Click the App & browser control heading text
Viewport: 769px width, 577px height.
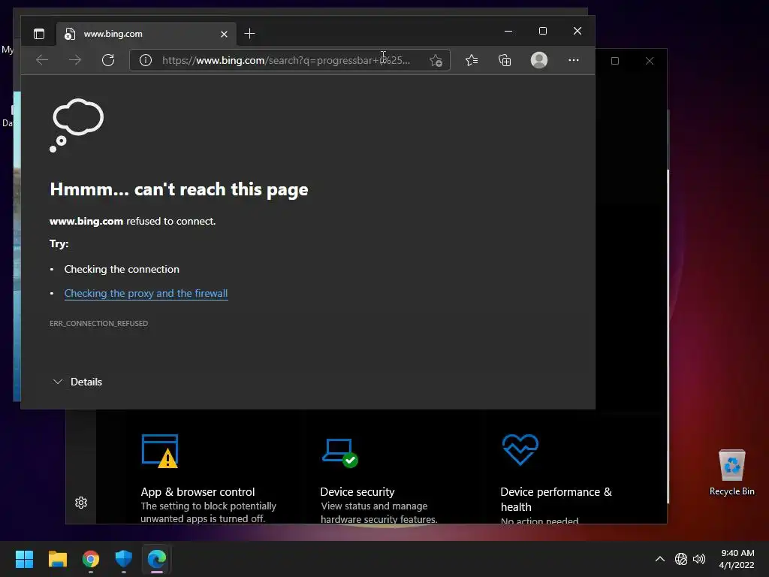tap(198, 492)
